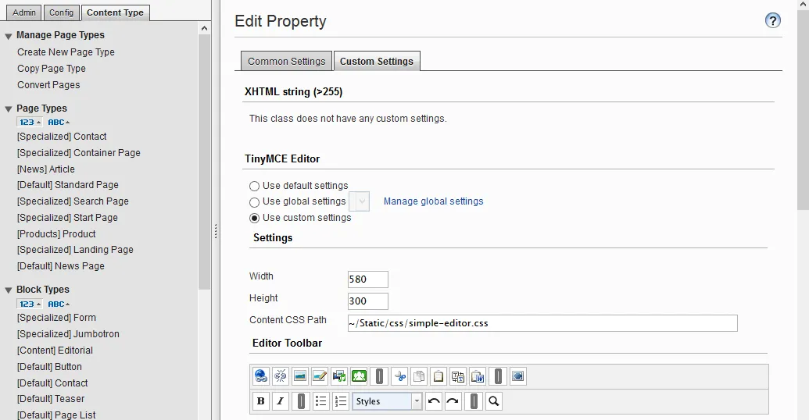Open the Styles dropdown in toolbar
809x420 pixels.
coord(417,401)
